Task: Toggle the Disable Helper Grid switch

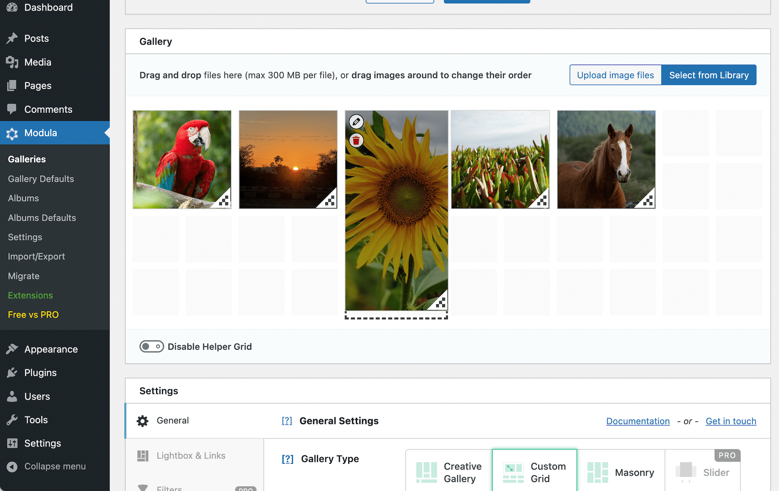Action: pos(152,346)
